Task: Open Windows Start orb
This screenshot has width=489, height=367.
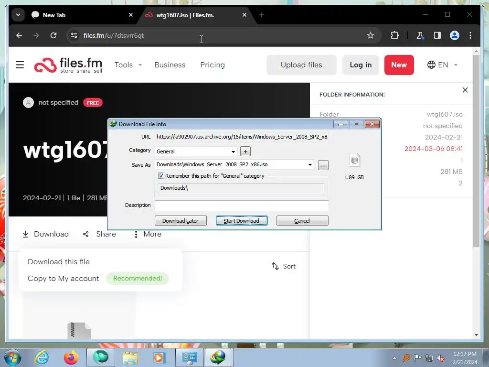Action: click(x=13, y=357)
